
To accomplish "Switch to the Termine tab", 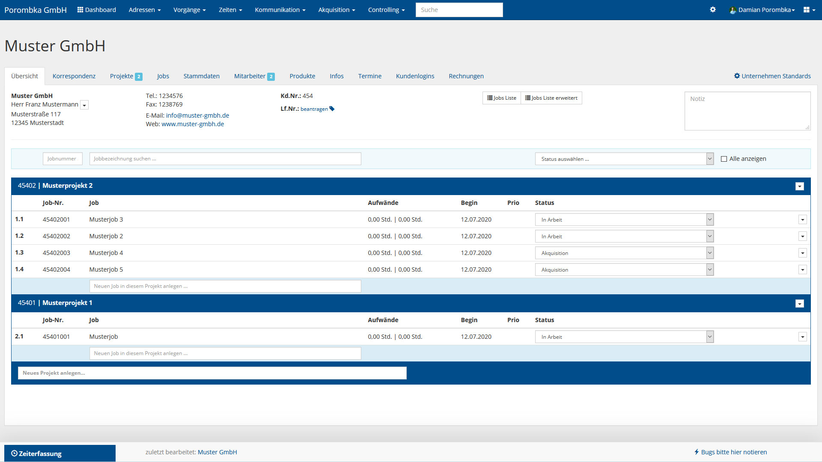I will click(x=370, y=76).
